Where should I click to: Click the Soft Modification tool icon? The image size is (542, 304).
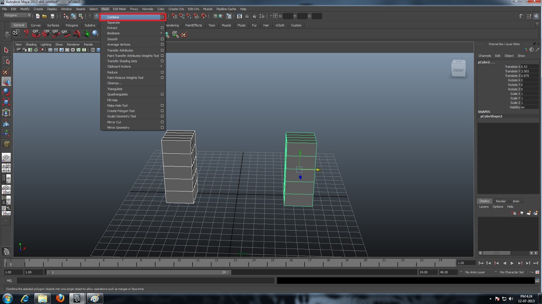click(x=6, y=122)
